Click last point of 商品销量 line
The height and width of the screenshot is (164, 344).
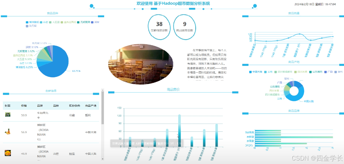point(333,37)
